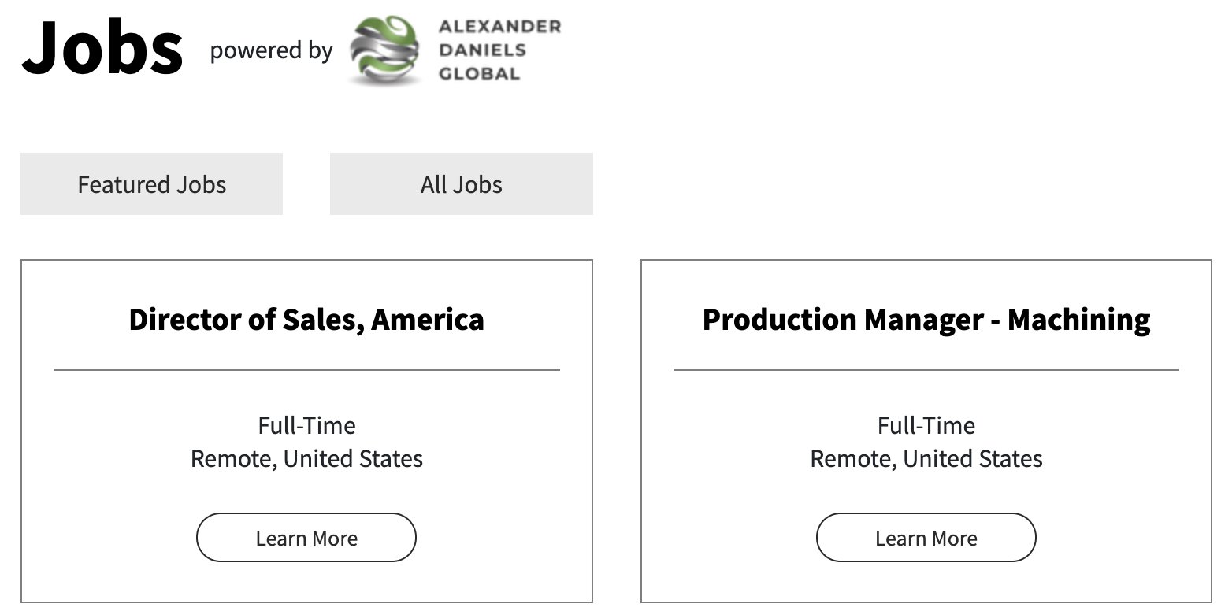This screenshot has height=611, width=1221.
Task: Switch to the Featured Jobs tab
Action: (x=151, y=184)
